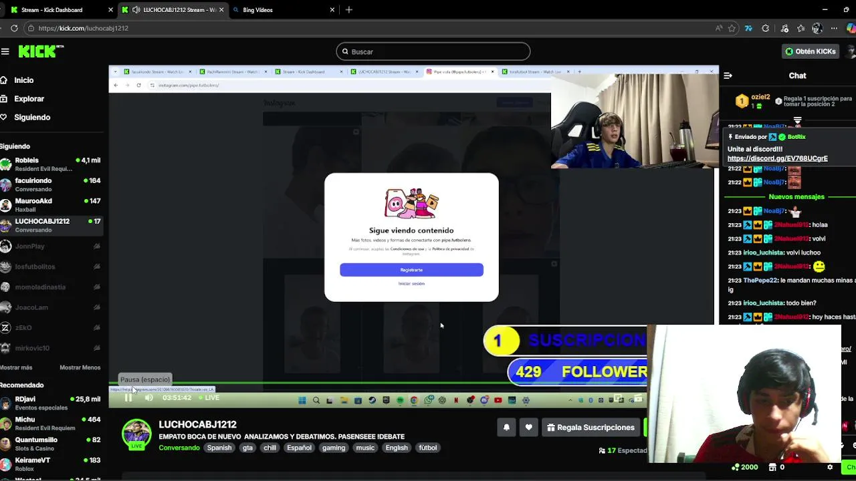Open the mirkovic10 channel

pos(51,348)
